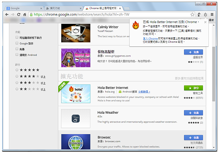
Task: Click the scrollbar up arrow
Action: click(214, 25)
